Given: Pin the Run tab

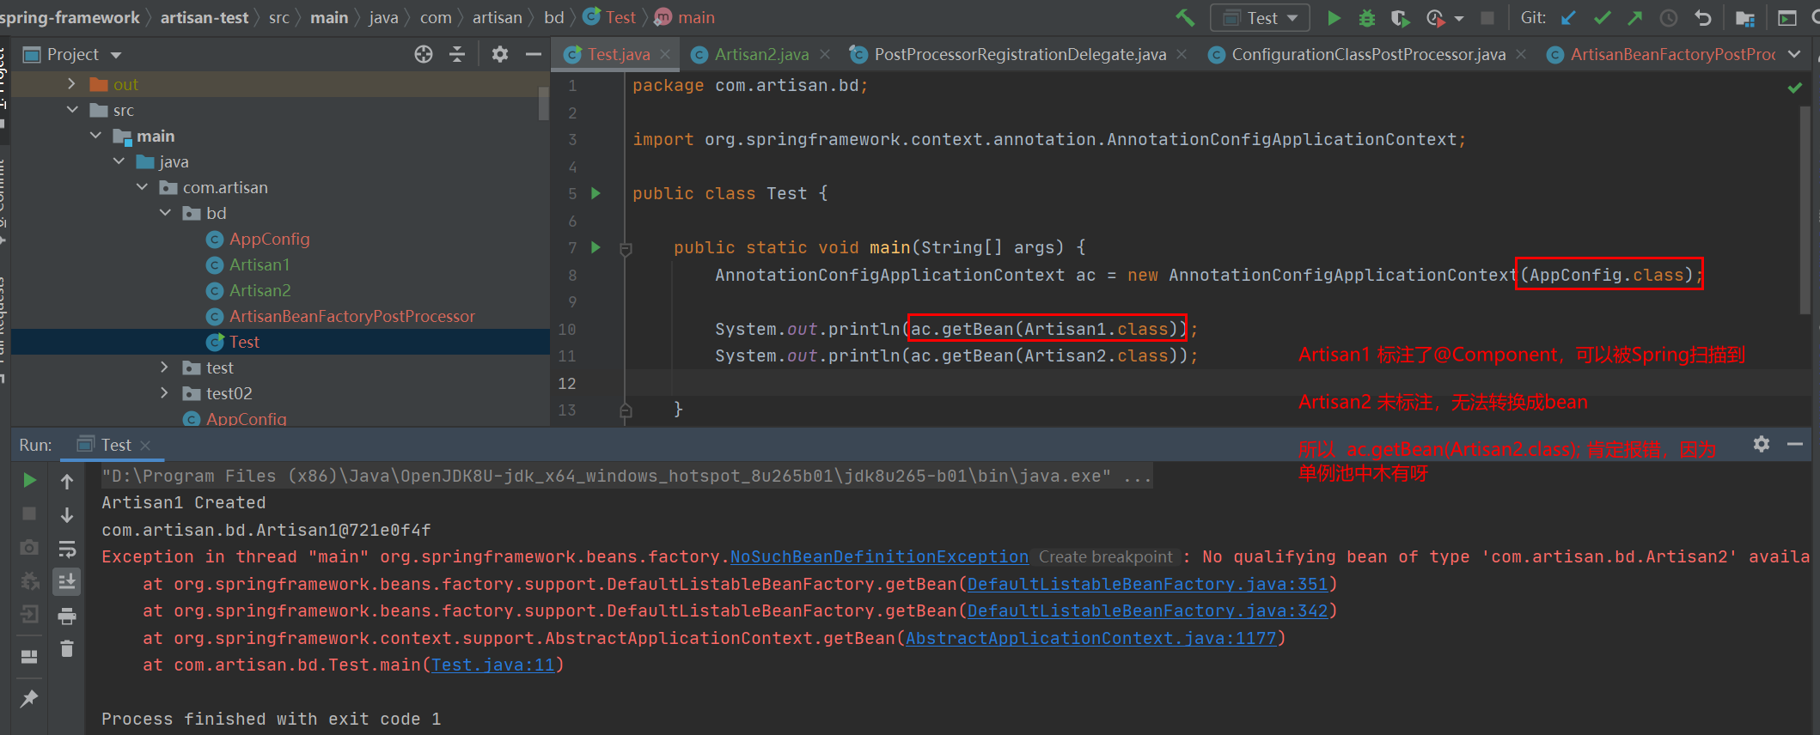Looking at the screenshot, I should (29, 698).
